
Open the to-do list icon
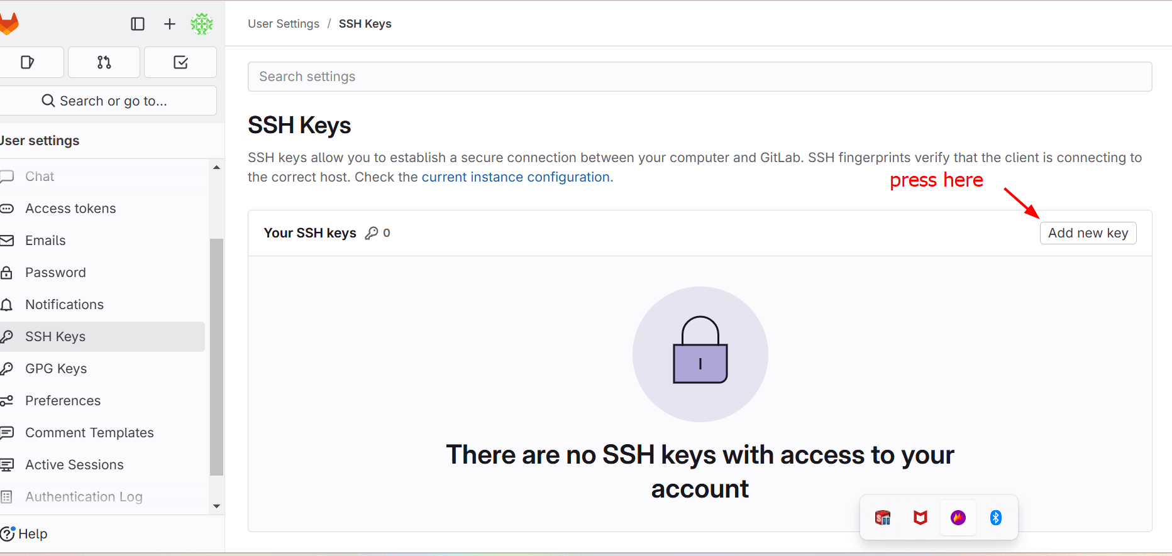(x=180, y=62)
